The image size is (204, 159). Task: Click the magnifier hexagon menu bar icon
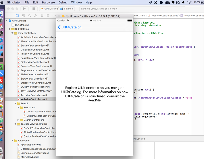coord(178,2)
